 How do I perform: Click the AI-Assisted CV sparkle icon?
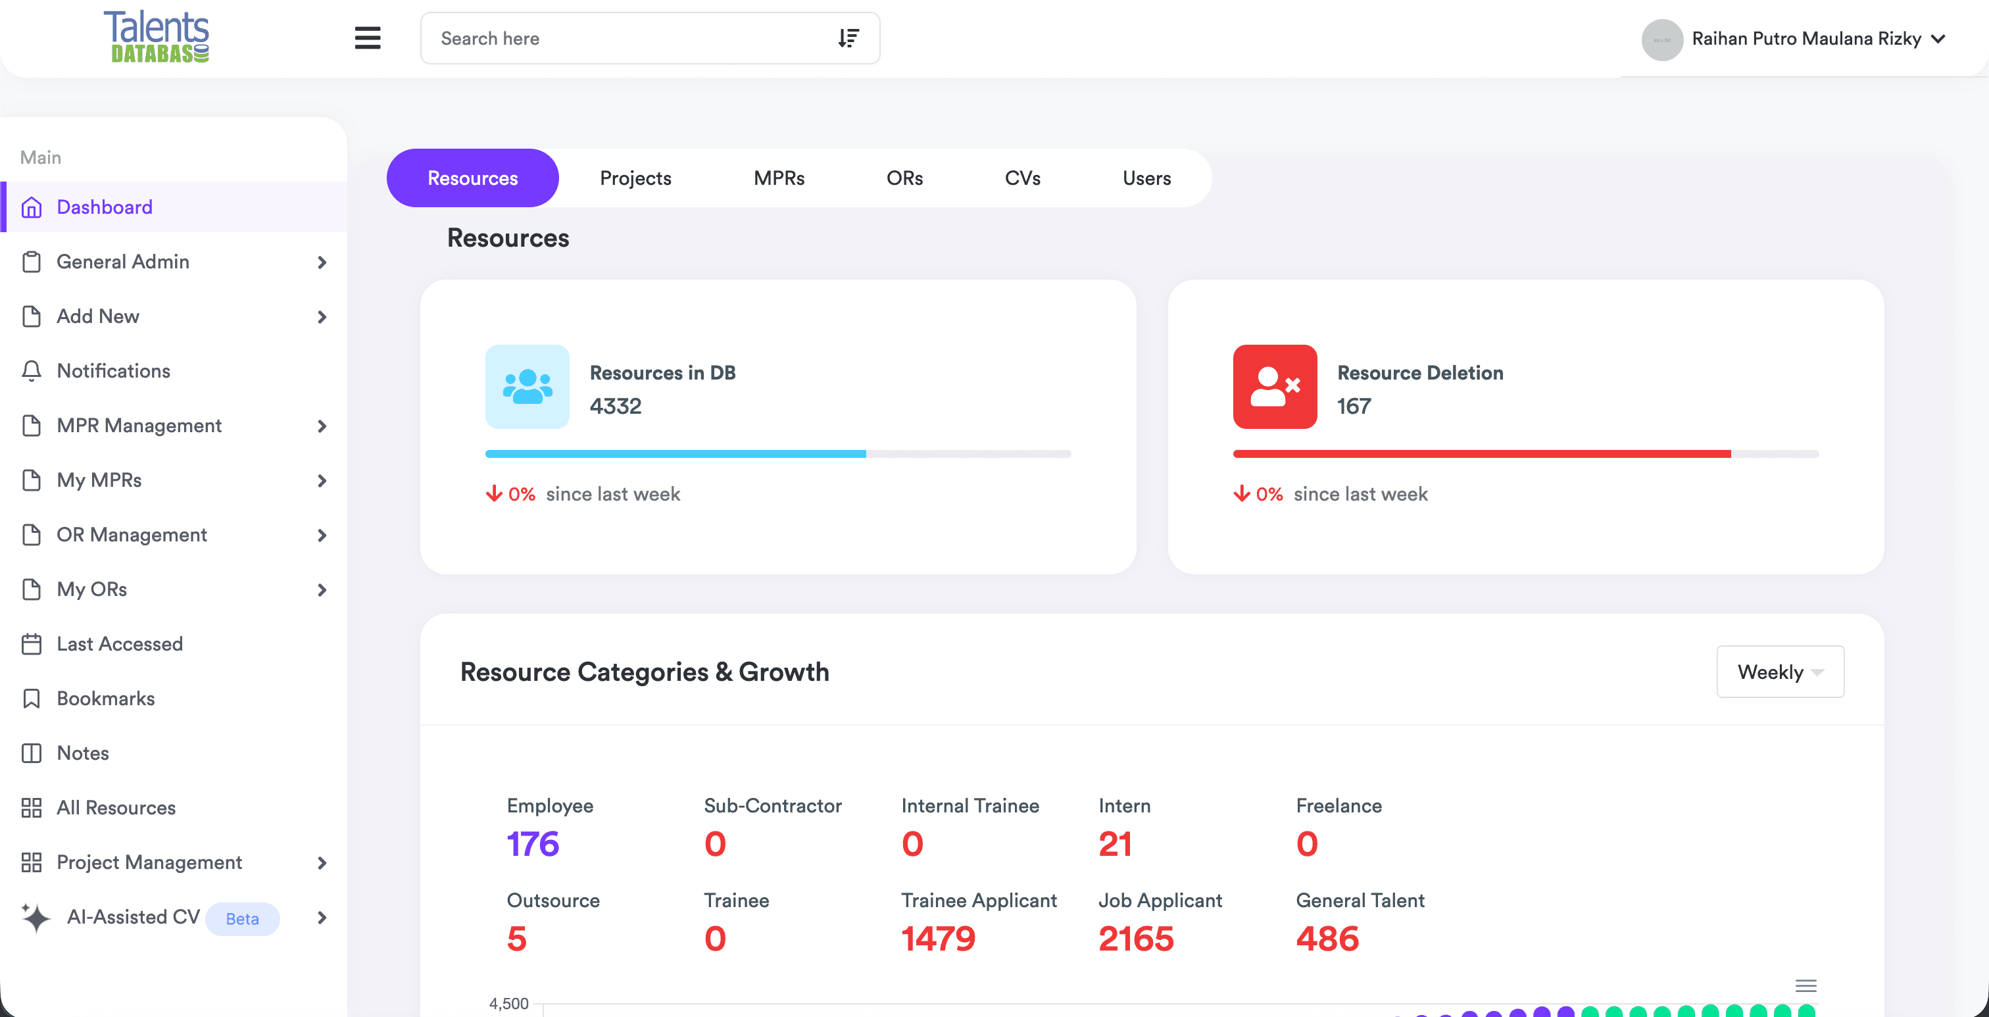36,918
